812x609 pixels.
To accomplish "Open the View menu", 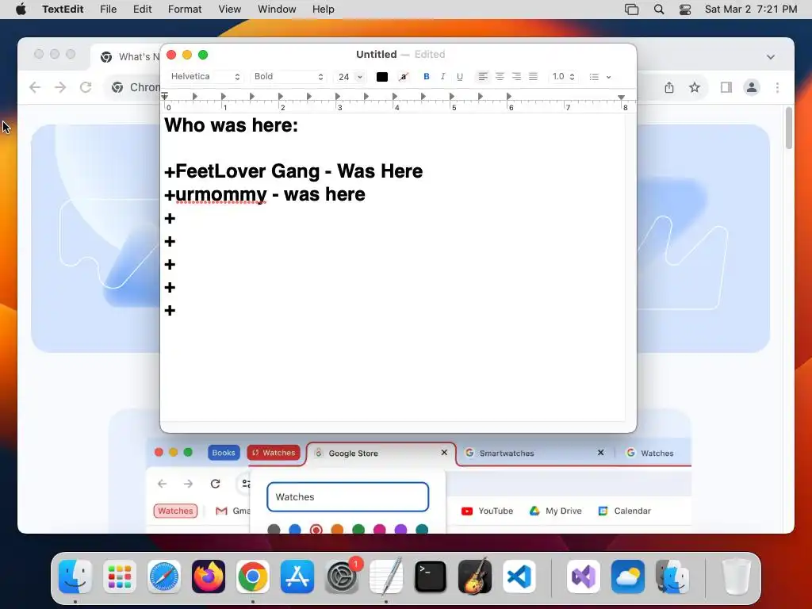I will 229,10.
